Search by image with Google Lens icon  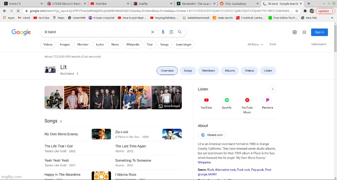click(x=171, y=32)
